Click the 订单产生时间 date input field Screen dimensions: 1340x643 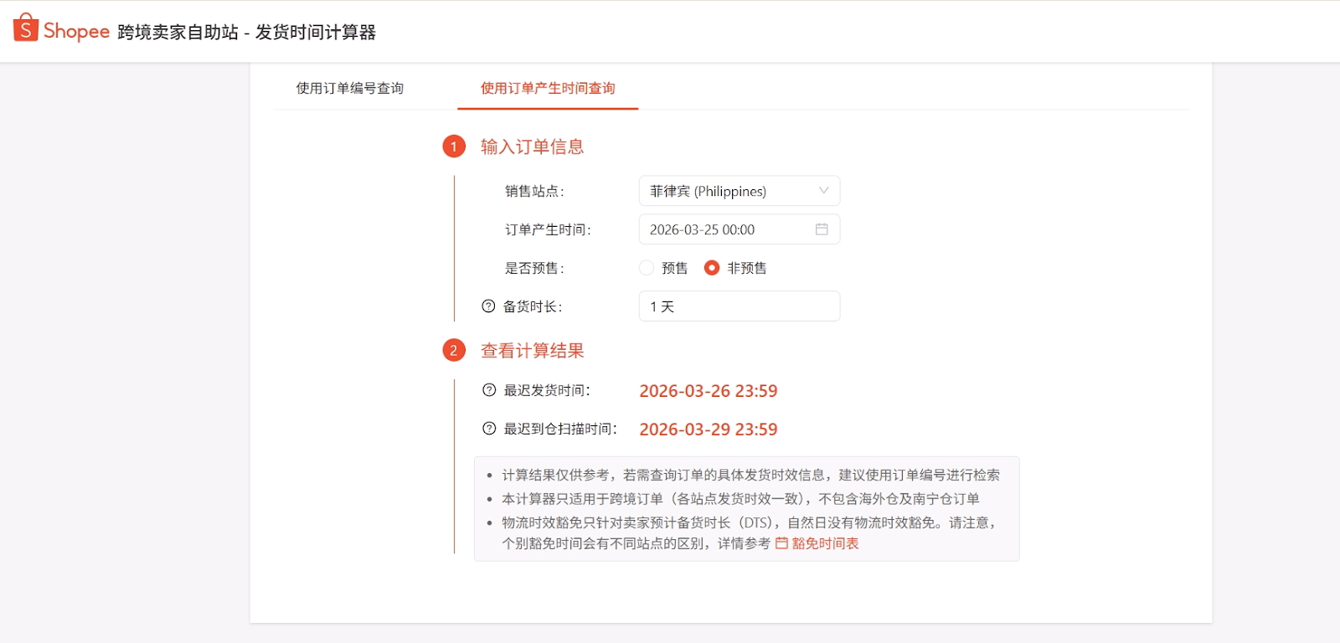point(740,229)
